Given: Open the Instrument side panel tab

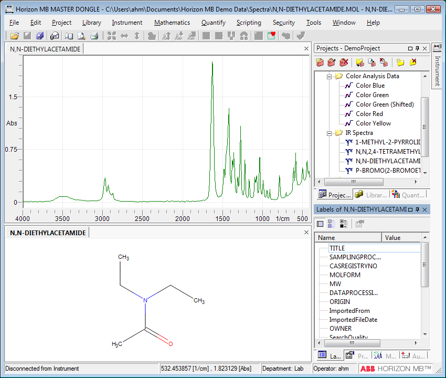Looking at the screenshot, I should (437, 66).
